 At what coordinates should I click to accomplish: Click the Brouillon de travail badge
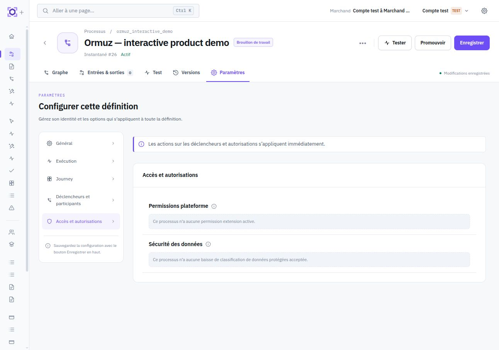[253, 42]
